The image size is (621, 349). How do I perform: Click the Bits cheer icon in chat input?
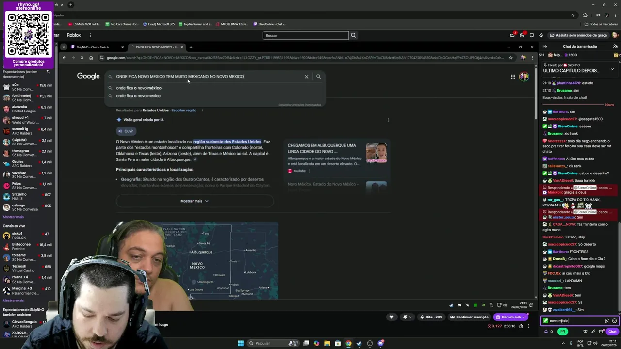point(606,321)
